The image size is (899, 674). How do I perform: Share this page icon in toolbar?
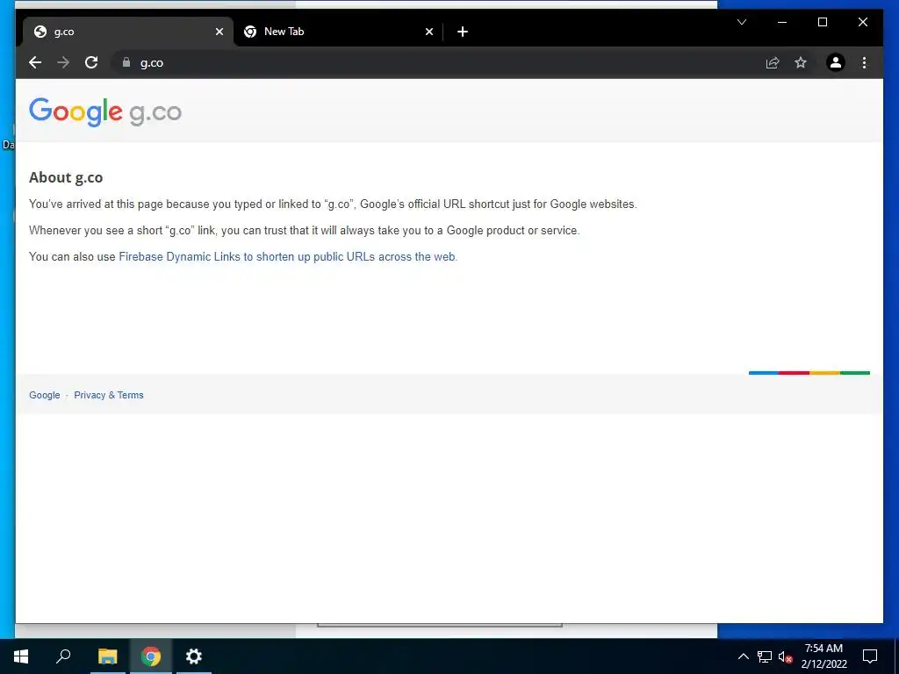coord(773,62)
